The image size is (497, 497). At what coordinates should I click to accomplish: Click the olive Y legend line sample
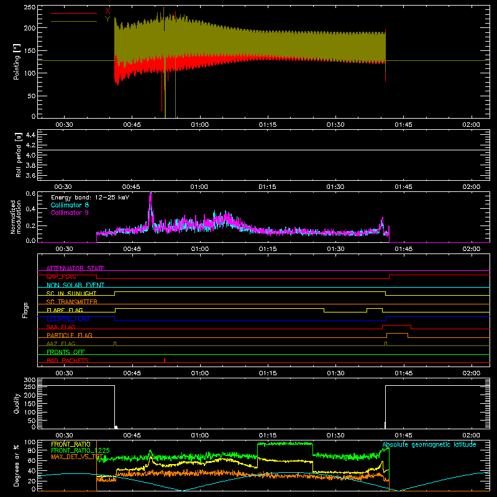click(x=74, y=21)
